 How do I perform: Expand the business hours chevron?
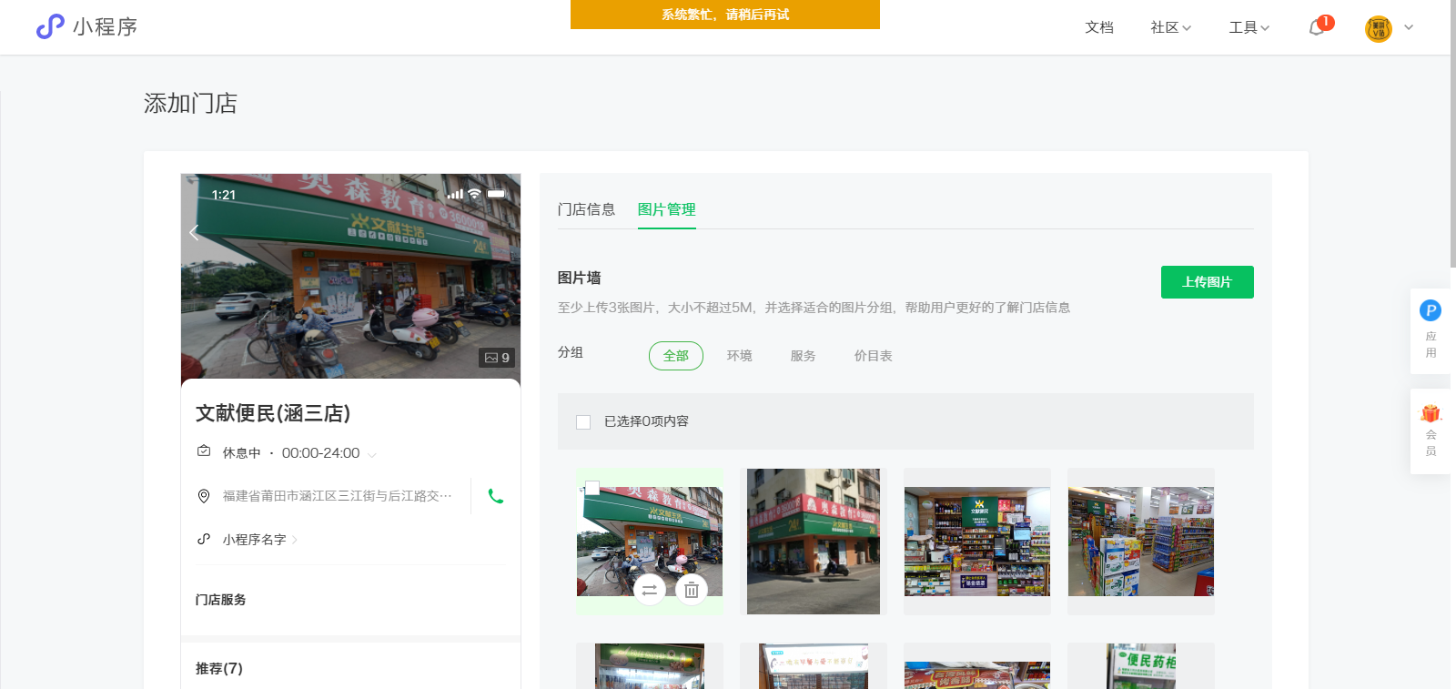click(x=372, y=453)
